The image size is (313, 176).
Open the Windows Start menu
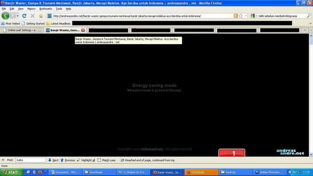point(12,172)
